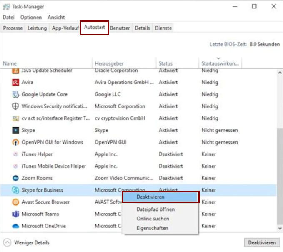Click the Microsoft Teams icon
This screenshot has width=283, height=252.
pos(15,214)
